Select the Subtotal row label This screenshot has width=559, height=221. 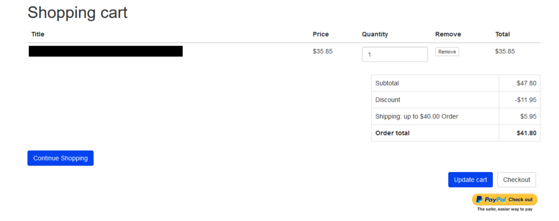point(387,83)
